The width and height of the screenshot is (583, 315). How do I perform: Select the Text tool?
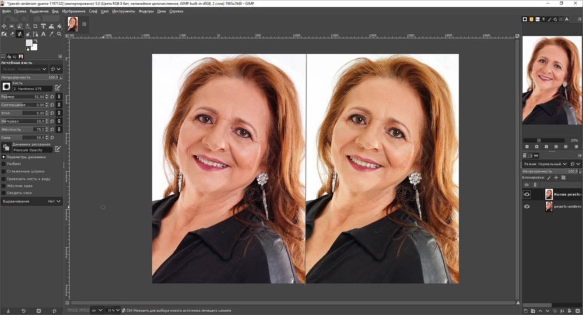pos(44,34)
